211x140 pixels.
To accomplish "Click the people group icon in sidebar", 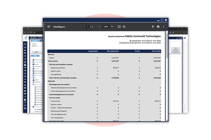I will pyautogui.click(x=25, y=56).
